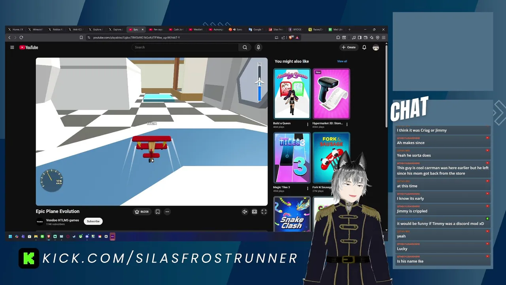The width and height of the screenshot is (506, 285).
Task: Click the browser back arrow
Action: [9, 38]
